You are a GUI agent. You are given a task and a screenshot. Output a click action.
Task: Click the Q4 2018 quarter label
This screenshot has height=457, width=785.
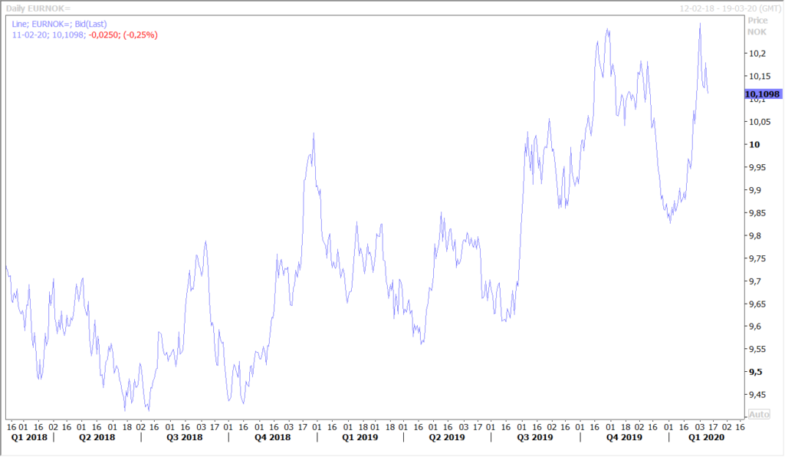click(x=272, y=437)
